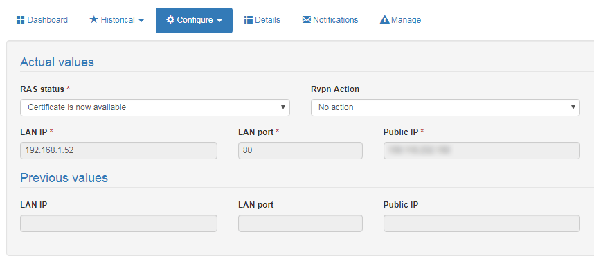Select the previous LAN IP field
594x261 pixels.
(x=118, y=223)
